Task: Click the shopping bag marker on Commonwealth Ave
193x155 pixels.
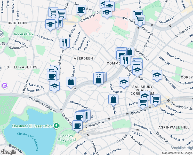Action: [x=98, y=80]
